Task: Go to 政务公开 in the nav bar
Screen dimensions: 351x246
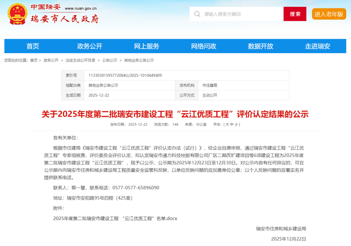Action: click(90, 46)
